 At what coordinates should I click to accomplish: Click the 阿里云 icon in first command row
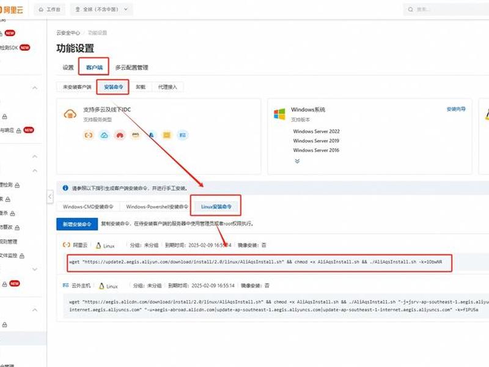coord(67,245)
